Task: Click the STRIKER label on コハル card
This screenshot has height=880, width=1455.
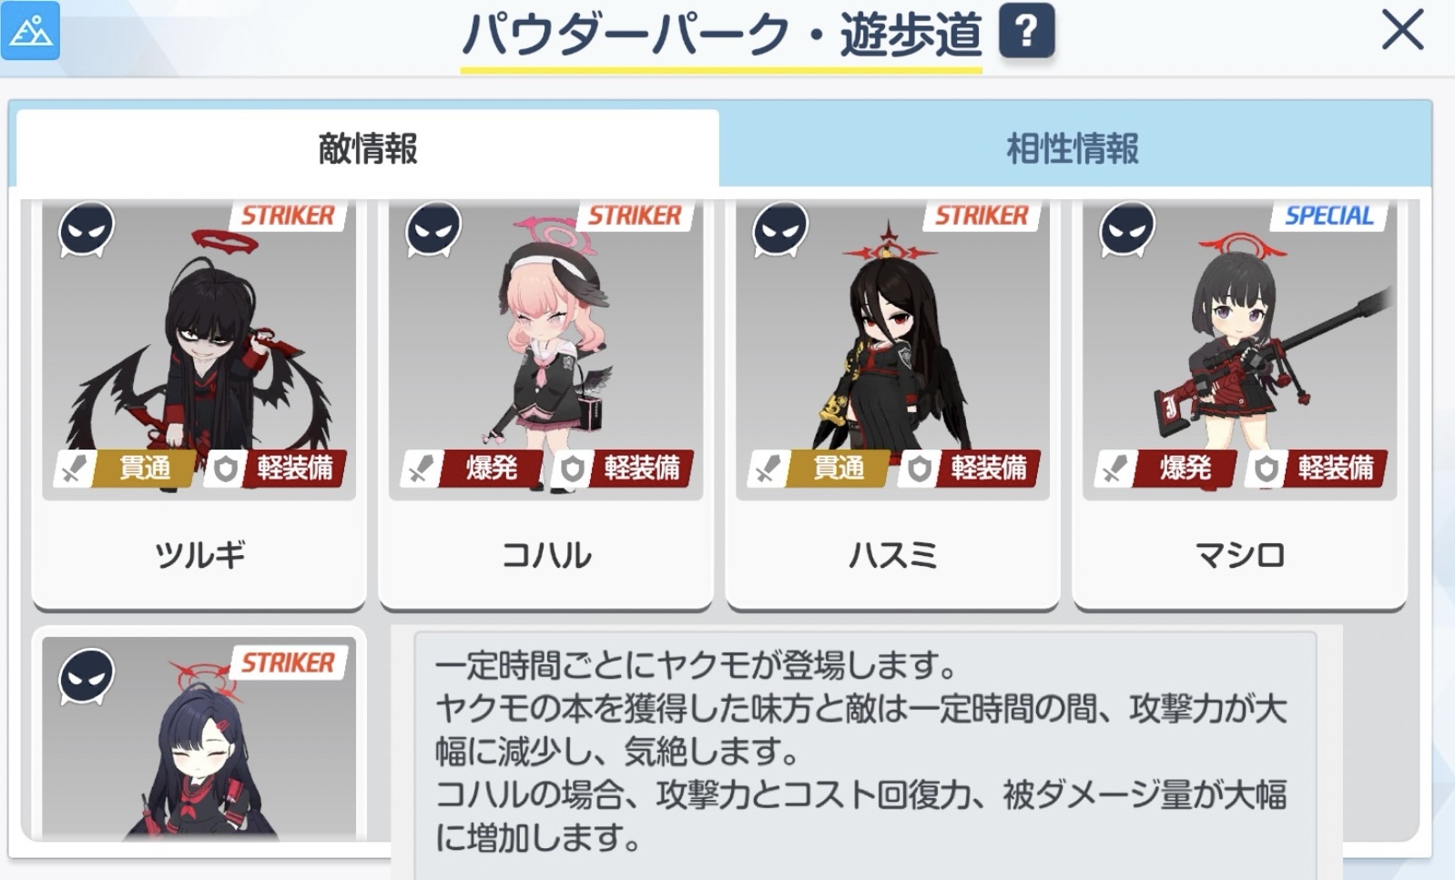Action: coord(635,216)
